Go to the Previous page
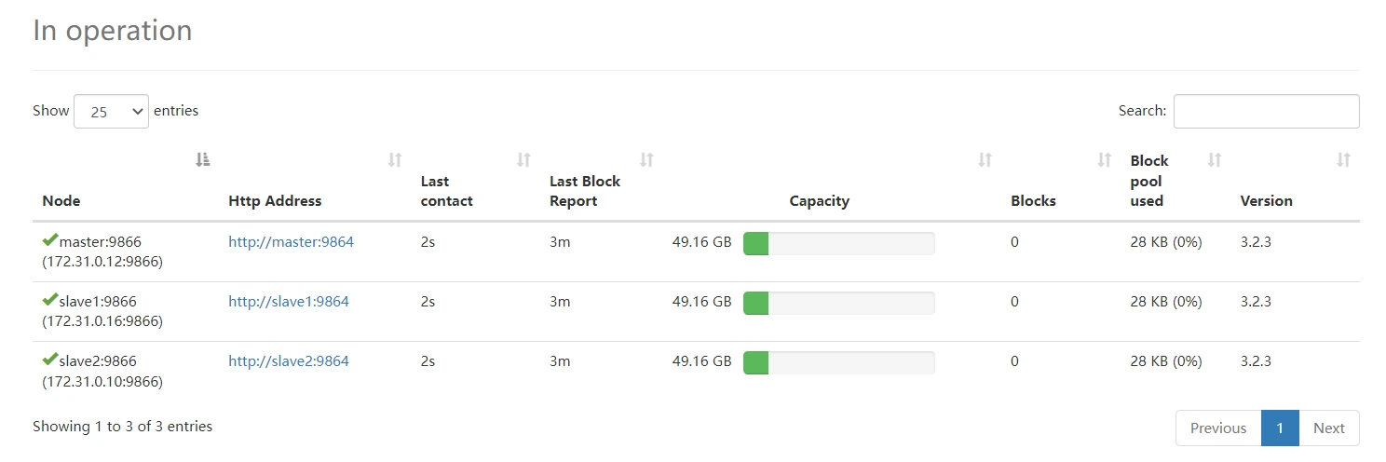 1217,428
